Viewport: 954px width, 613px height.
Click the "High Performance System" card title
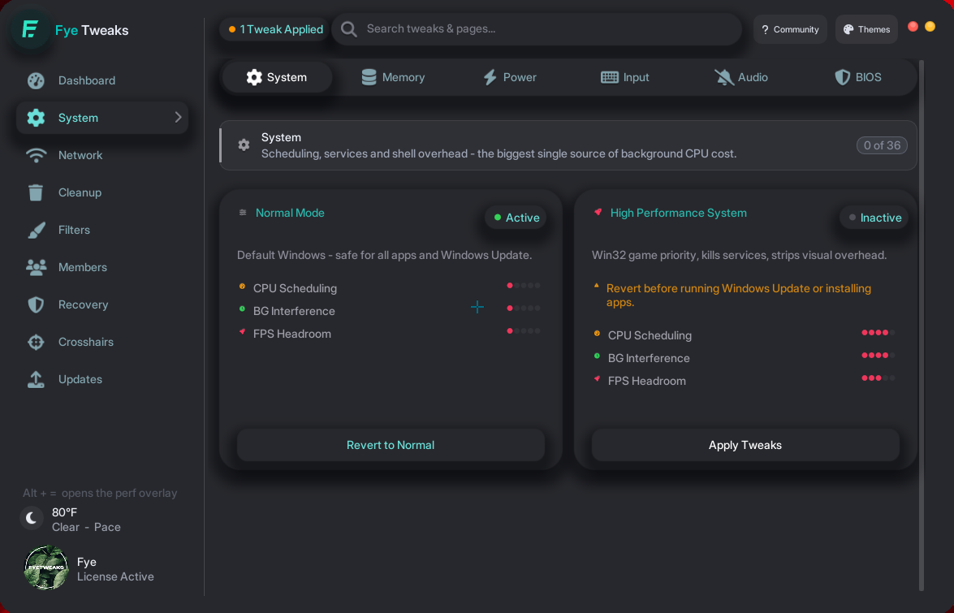click(679, 213)
